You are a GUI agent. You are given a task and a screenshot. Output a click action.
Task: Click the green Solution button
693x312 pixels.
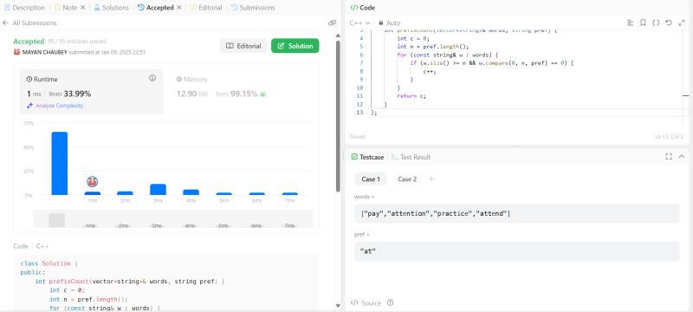(x=295, y=46)
